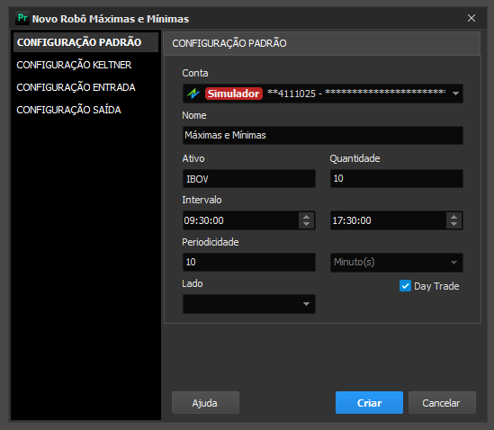Click the Cancelar button
494x430 pixels.
point(442,403)
